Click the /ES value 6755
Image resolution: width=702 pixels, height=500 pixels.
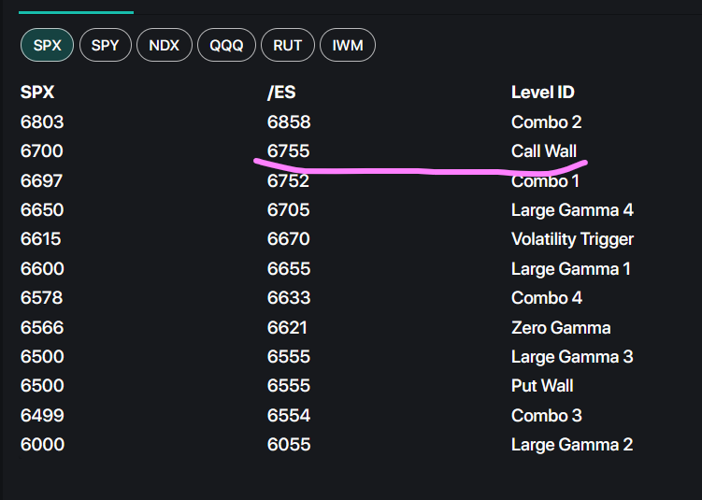pos(288,150)
